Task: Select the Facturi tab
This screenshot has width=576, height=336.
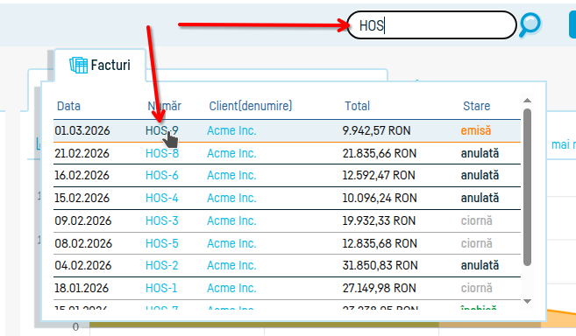Action: [100, 65]
